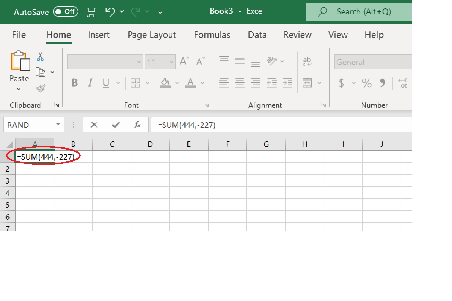Open Insert Function fx dialog
The height and width of the screenshot is (301, 452).
137,125
